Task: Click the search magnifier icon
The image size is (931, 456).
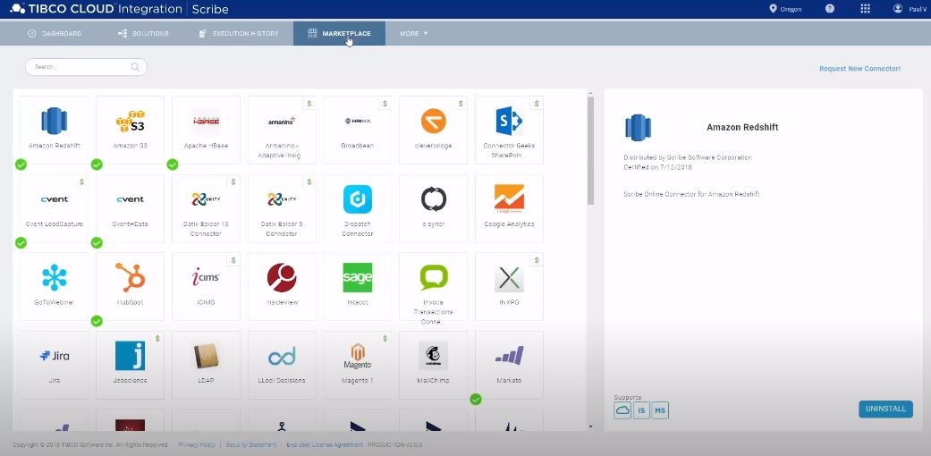Action: [135, 67]
